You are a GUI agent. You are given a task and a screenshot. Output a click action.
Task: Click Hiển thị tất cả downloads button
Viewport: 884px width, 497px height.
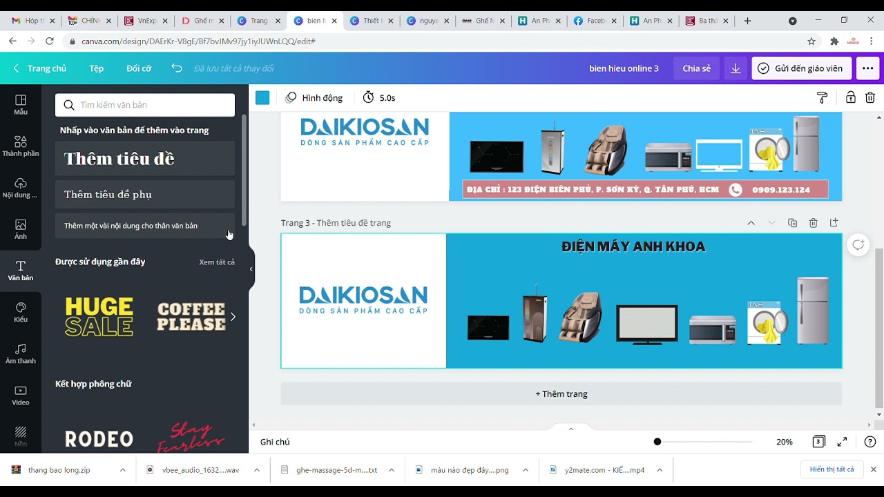(832, 469)
